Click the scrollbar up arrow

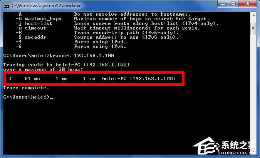253,15
